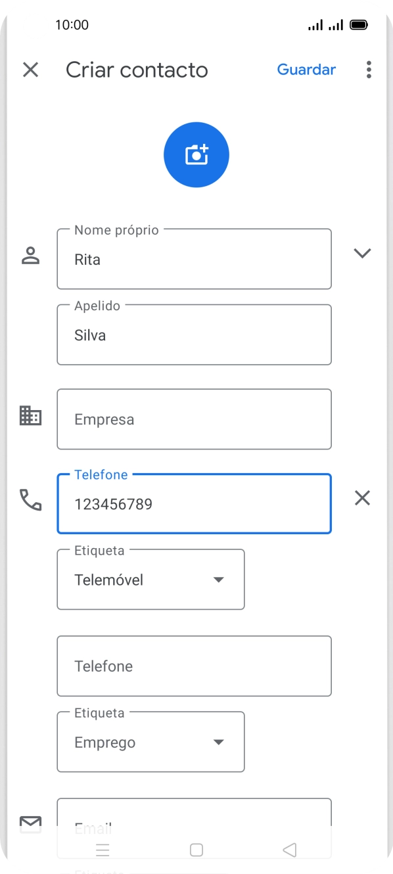
Task: Select the Apelido field containing Silva
Action: tap(194, 334)
